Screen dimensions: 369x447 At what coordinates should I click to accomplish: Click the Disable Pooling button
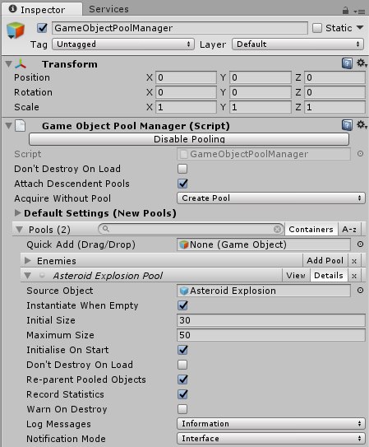[x=189, y=139]
